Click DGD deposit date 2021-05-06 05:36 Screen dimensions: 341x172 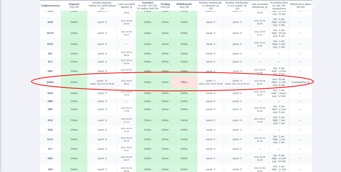126,22
